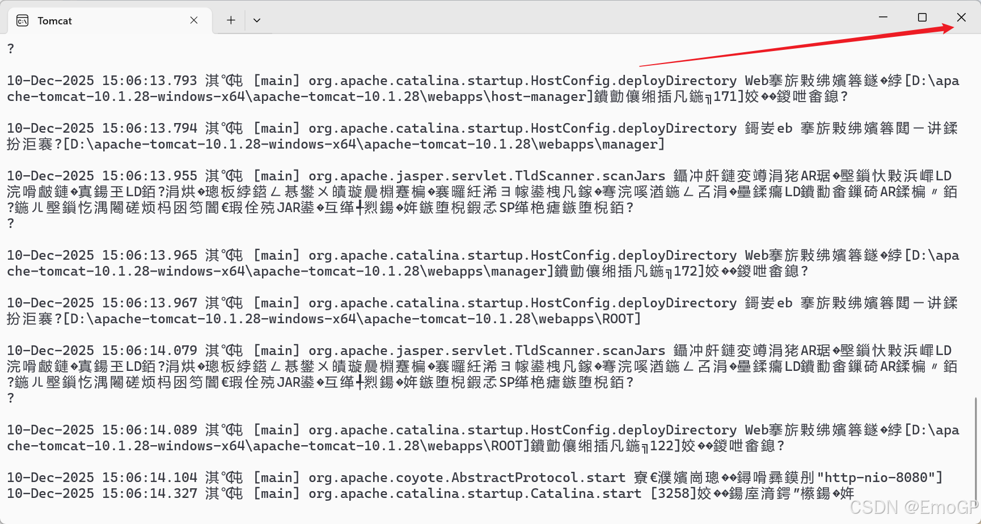Close the Tomcat terminal window

[961, 17]
